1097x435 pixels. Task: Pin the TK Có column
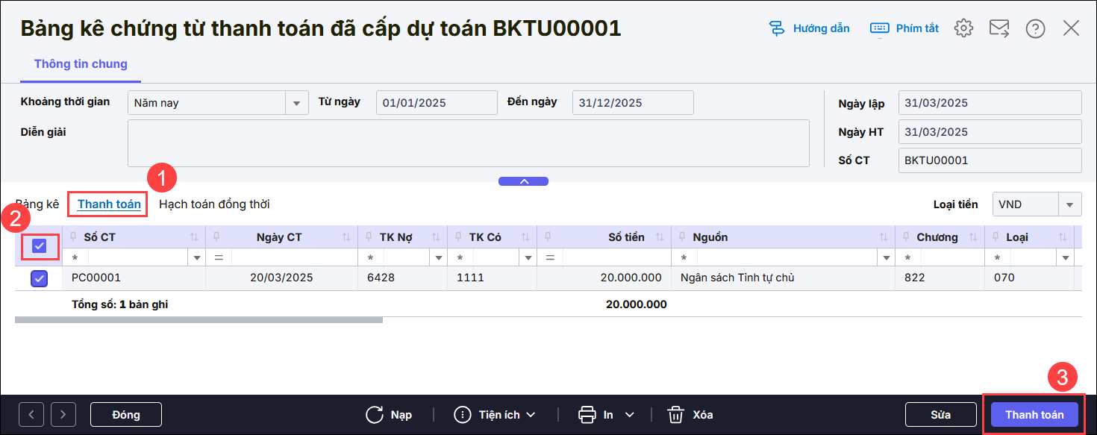point(458,237)
